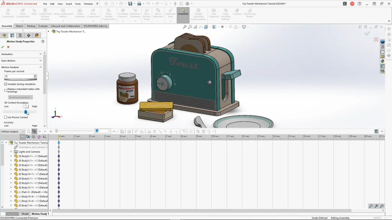The height and width of the screenshot is (220, 392).
Task: Click the Bushing Parameters button
Action: click(x=20, y=97)
